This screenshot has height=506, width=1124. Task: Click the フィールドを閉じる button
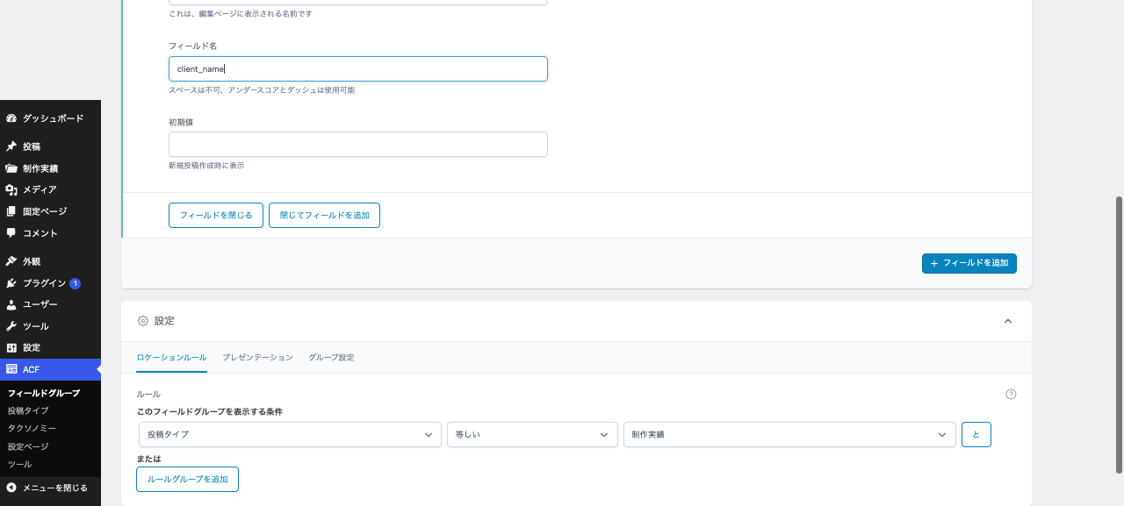tap(216, 215)
